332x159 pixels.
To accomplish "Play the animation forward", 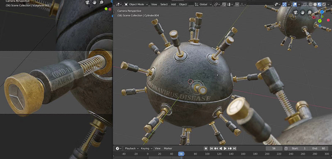I will coord(225,148).
